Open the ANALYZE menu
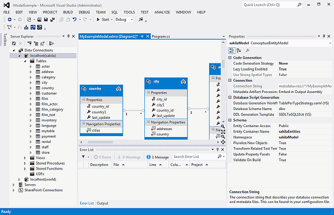 click(162, 12)
